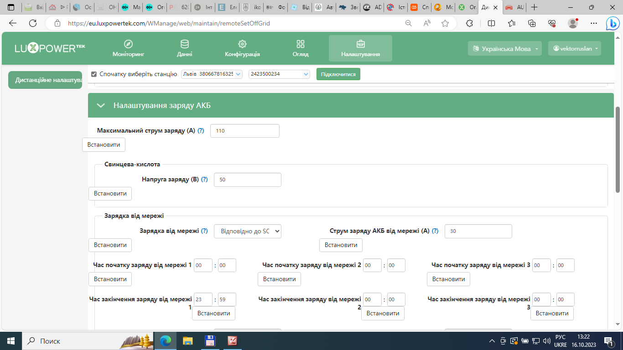The height and width of the screenshot is (350, 623).
Task: Refresh the page with the browser reload icon
Action: (33, 23)
